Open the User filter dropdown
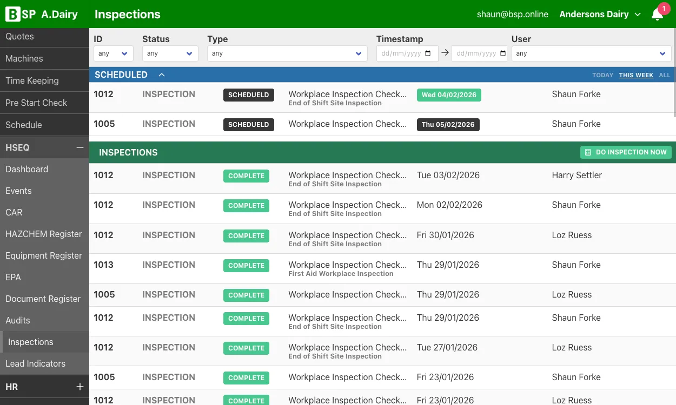This screenshot has height=405, width=676. 592,53
